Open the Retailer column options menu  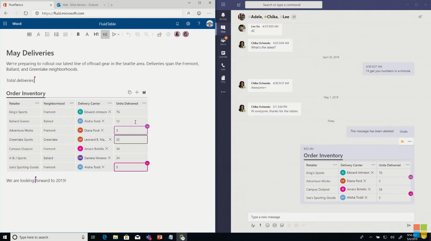click(37, 103)
